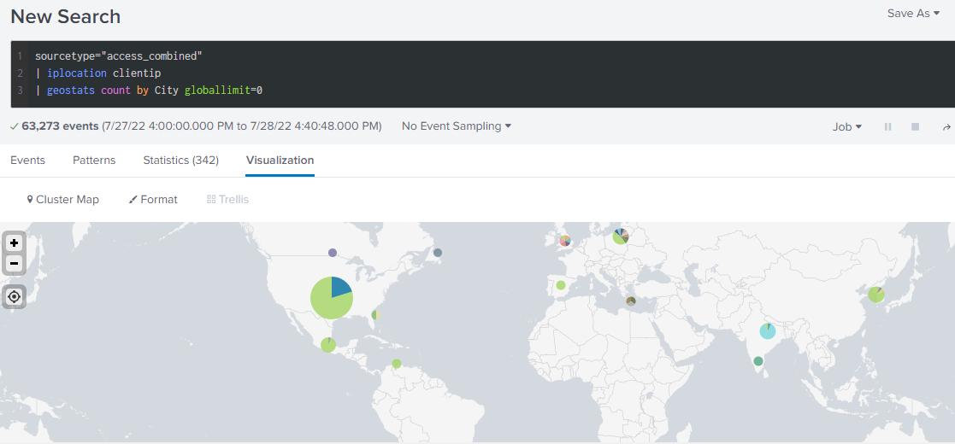Open the Cluster Map visualization picker
Screen dimensions: 955x444
[63, 199]
